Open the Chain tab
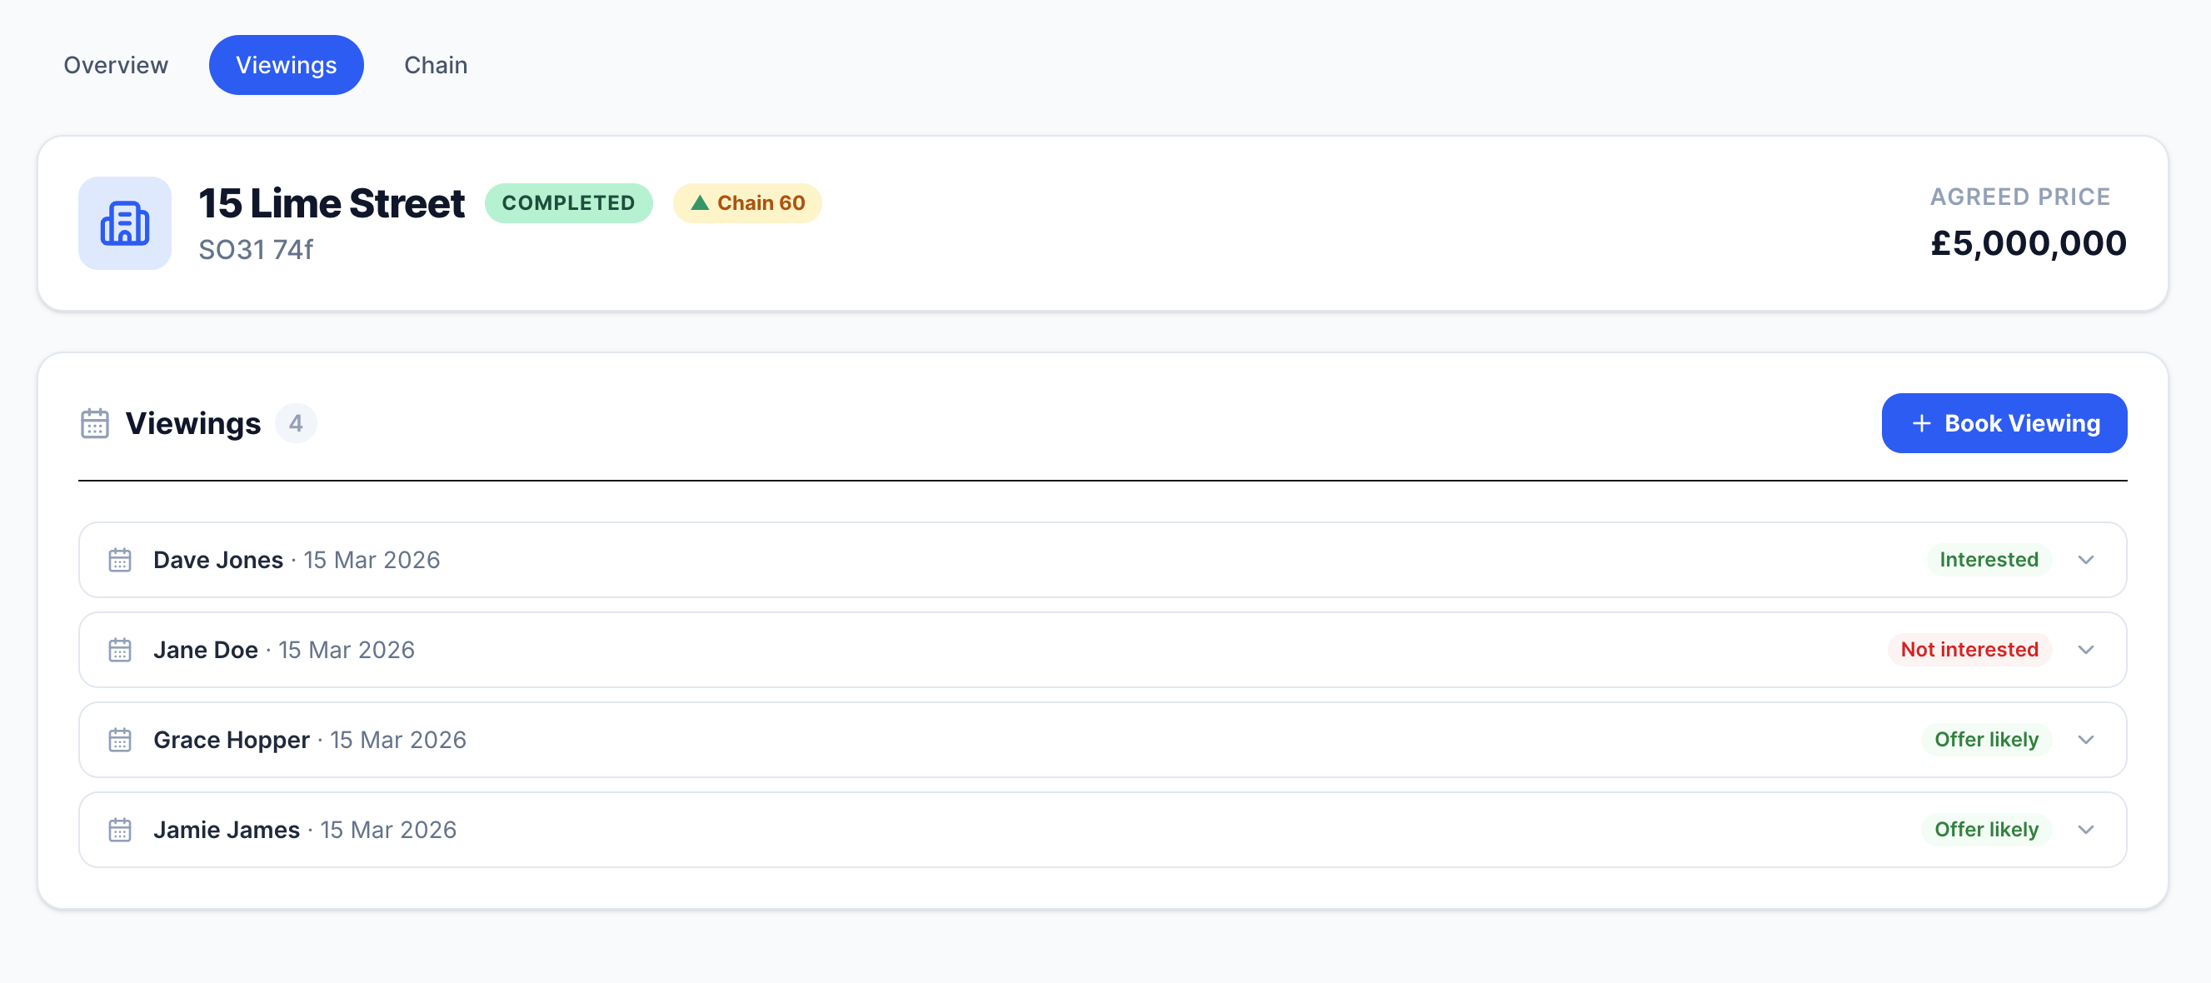Screen dimensions: 2211x983 point(435,64)
